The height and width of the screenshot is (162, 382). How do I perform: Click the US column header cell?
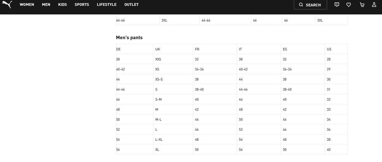point(336,49)
